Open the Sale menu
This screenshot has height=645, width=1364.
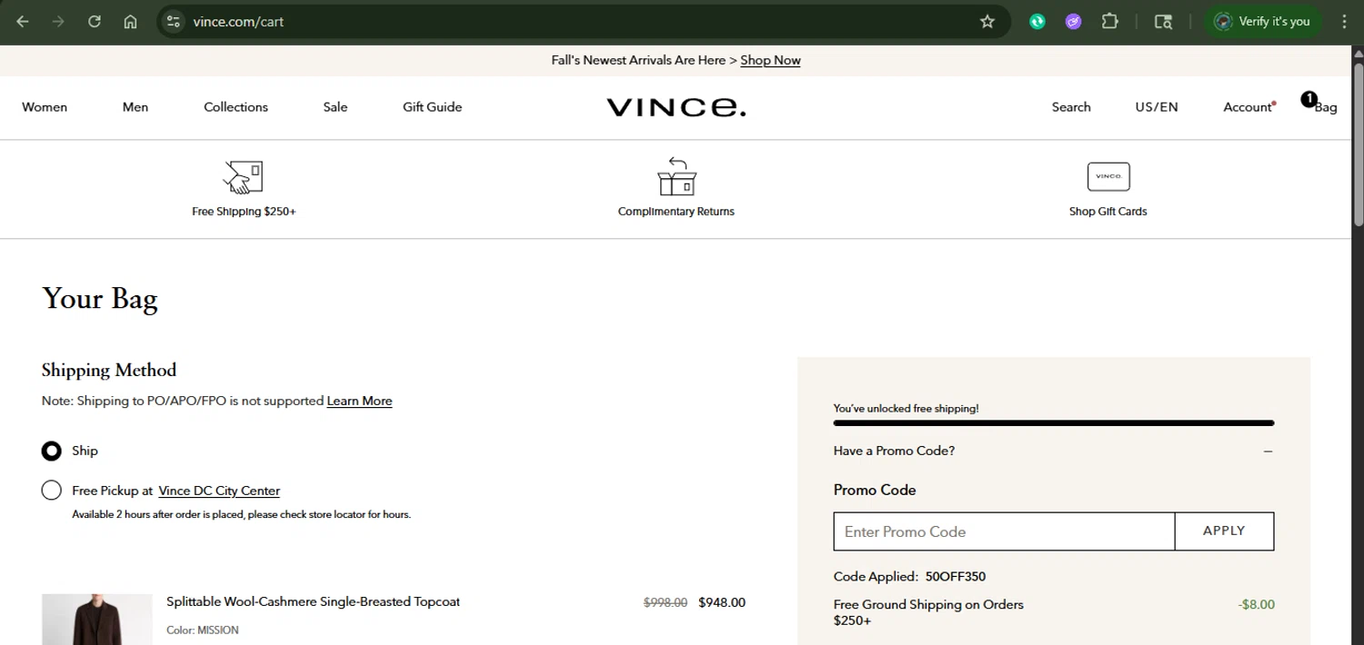click(336, 107)
